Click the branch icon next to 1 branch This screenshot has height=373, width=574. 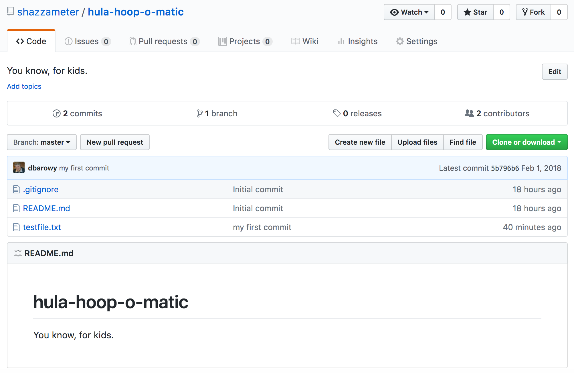click(x=200, y=113)
